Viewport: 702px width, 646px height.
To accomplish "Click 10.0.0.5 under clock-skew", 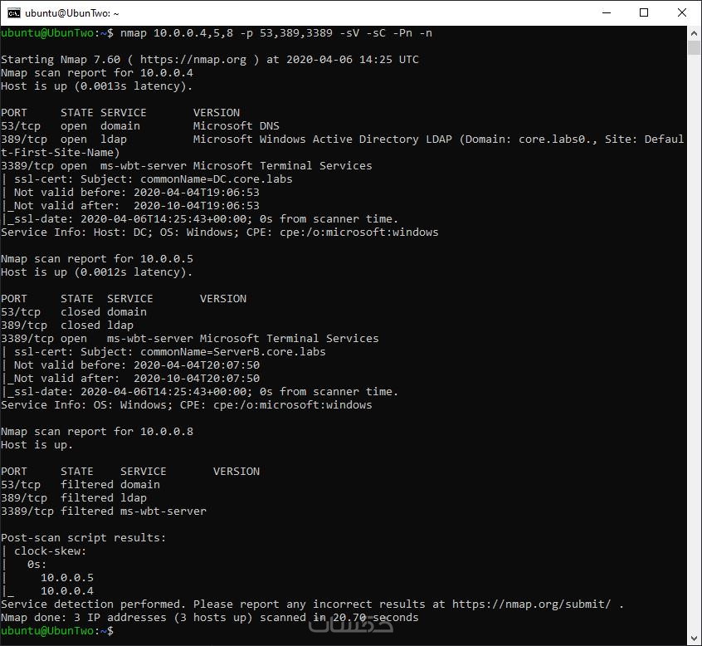I will [67, 578].
